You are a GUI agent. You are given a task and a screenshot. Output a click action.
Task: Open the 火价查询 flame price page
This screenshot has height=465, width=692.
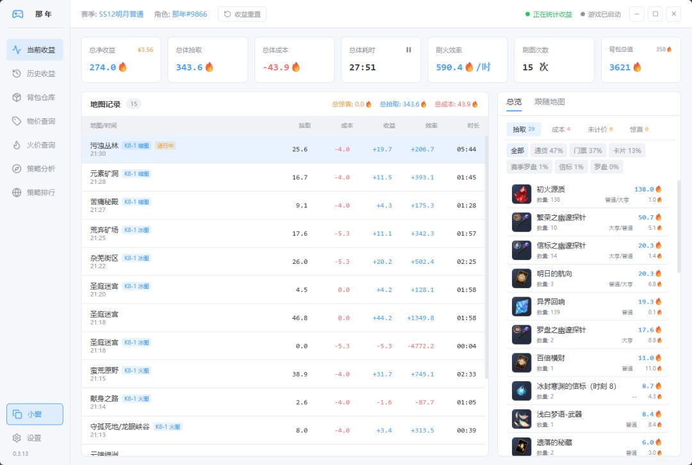pyautogui.click(x=35, y=145)
